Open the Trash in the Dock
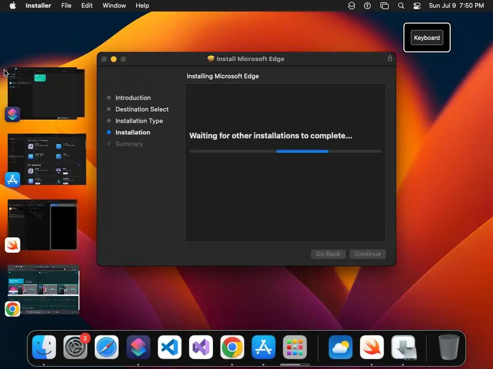 tap(449, 347)
